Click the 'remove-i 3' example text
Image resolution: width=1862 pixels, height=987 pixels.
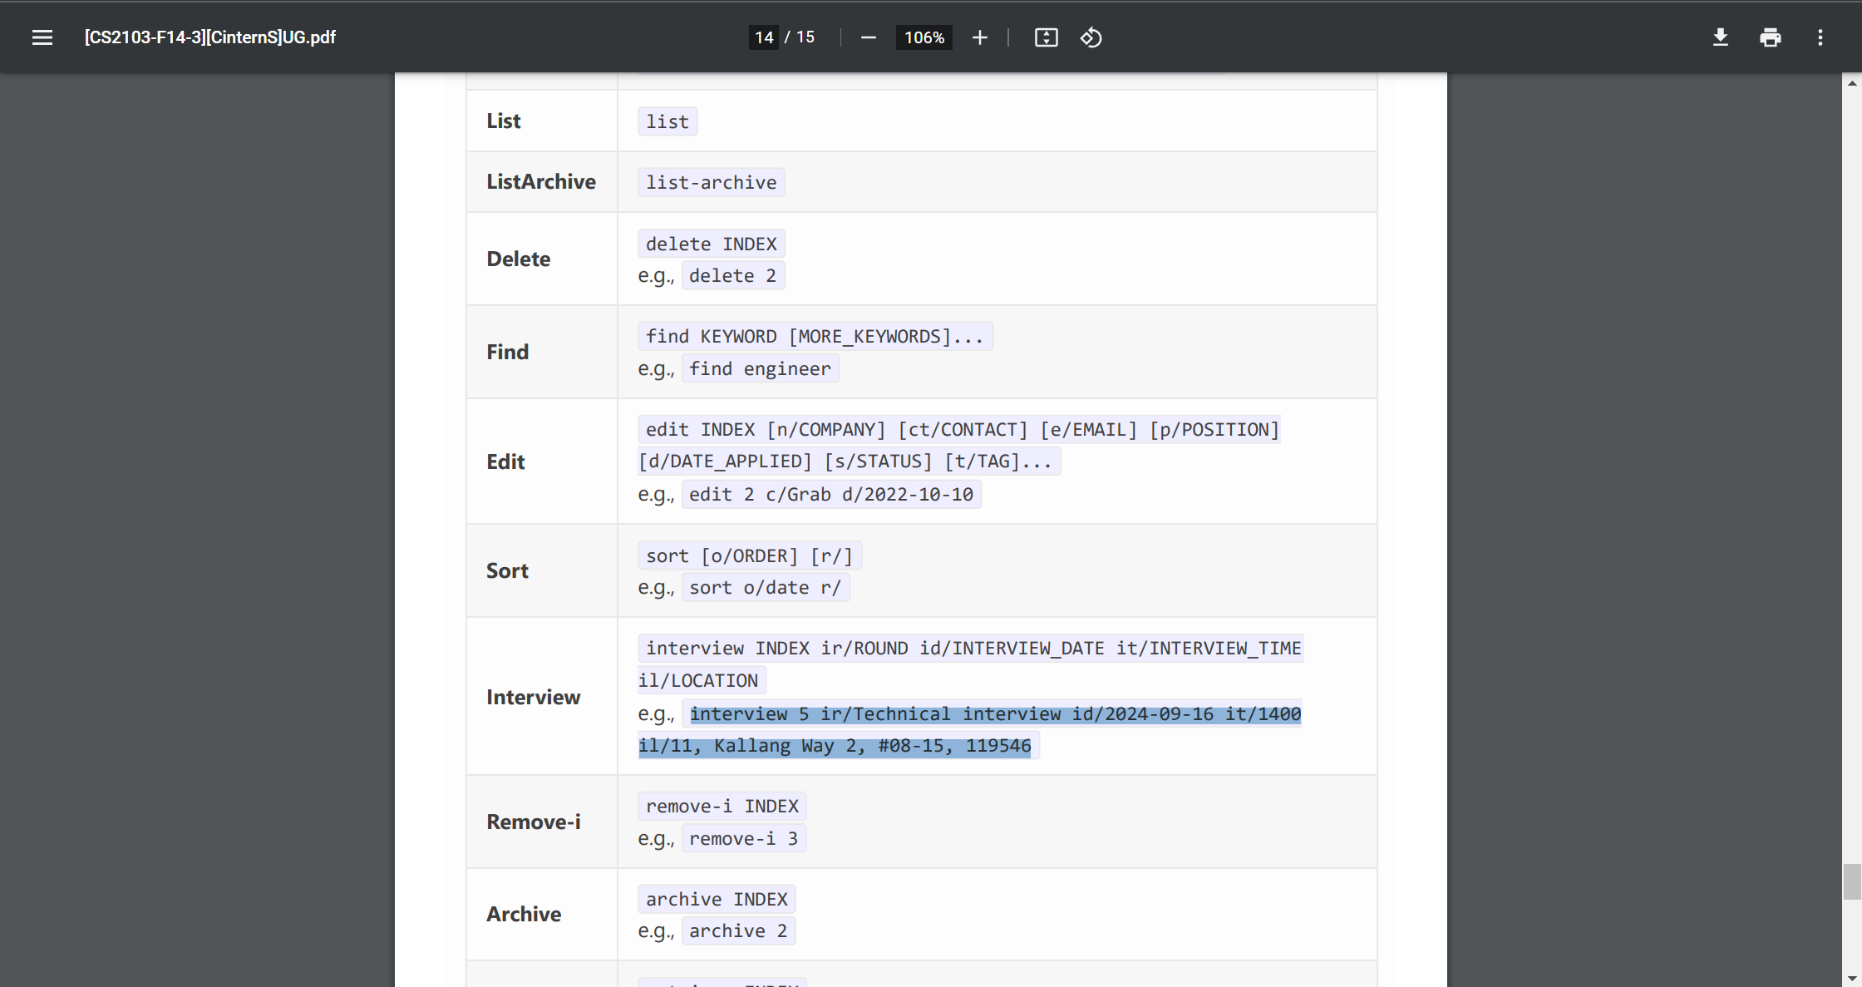coord(743,838)
